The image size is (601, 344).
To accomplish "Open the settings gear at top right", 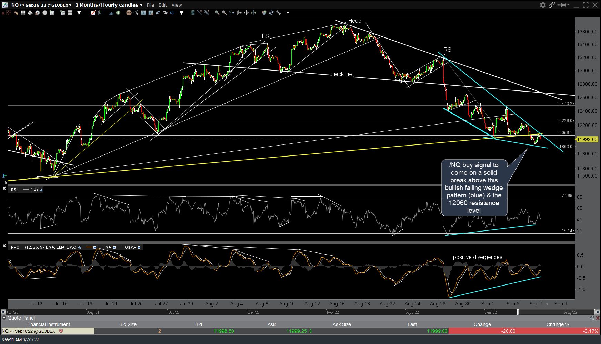I will click(x=542, y=5).
